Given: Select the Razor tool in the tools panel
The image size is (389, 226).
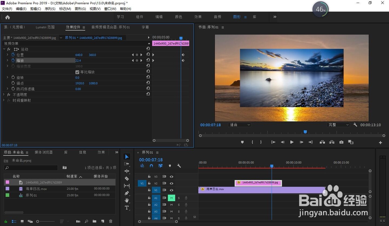Looking at the screenshot, I should (127, 179).
